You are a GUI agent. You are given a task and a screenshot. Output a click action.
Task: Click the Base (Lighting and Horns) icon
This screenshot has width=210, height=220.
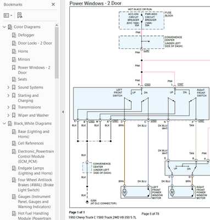14,131
